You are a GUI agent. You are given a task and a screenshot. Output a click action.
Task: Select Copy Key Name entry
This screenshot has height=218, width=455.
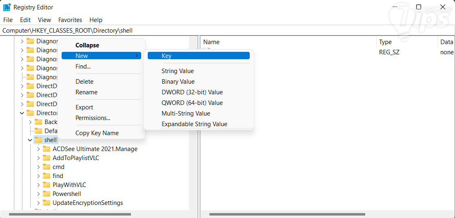(97, 133)
